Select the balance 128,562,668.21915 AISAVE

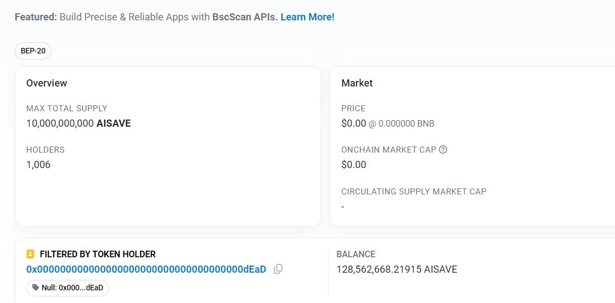pos(397,269)
